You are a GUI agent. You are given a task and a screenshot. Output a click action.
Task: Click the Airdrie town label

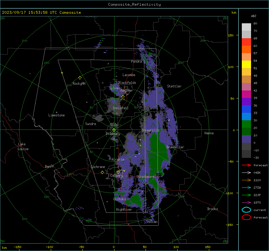point(118,159)
